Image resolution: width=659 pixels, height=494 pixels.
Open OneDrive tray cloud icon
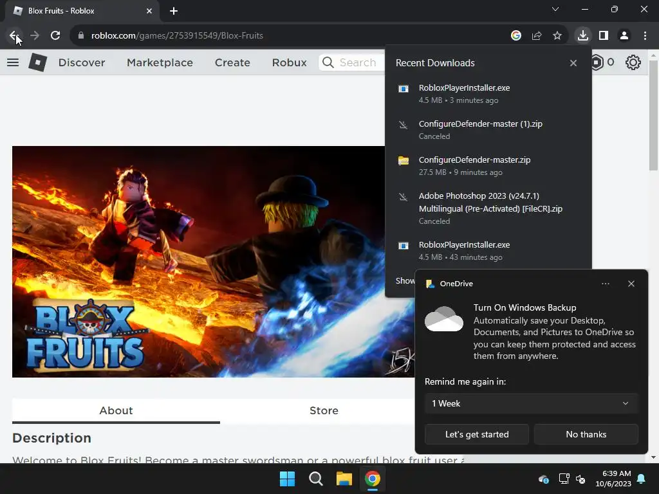pyautogui.click(x=543, y=479)
